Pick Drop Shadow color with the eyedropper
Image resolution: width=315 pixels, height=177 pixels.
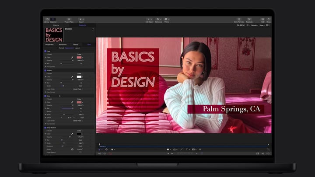pyautogui.click(x=72, y=134)
